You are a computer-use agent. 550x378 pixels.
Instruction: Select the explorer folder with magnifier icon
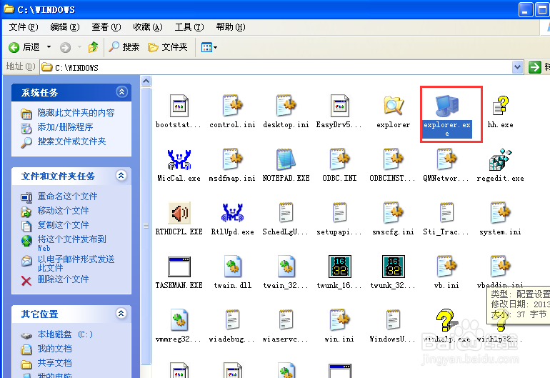[x=393, y=106]
